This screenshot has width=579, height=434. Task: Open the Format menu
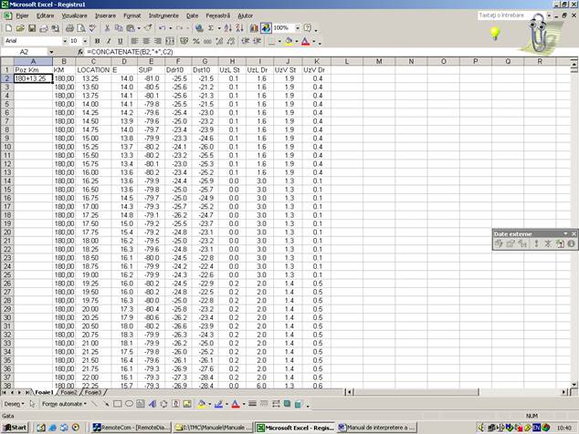(x=132, y=15)
